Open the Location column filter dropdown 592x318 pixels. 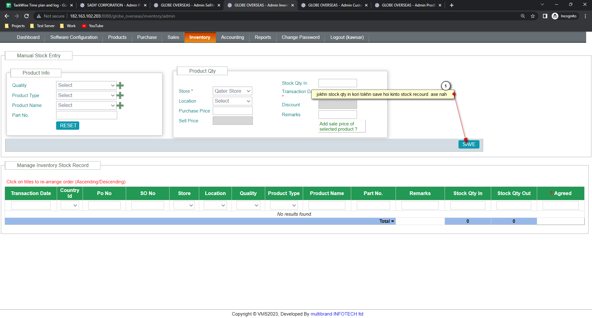coord(215,205)
